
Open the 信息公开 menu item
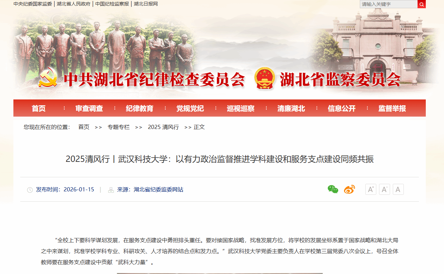coord(342,108)
